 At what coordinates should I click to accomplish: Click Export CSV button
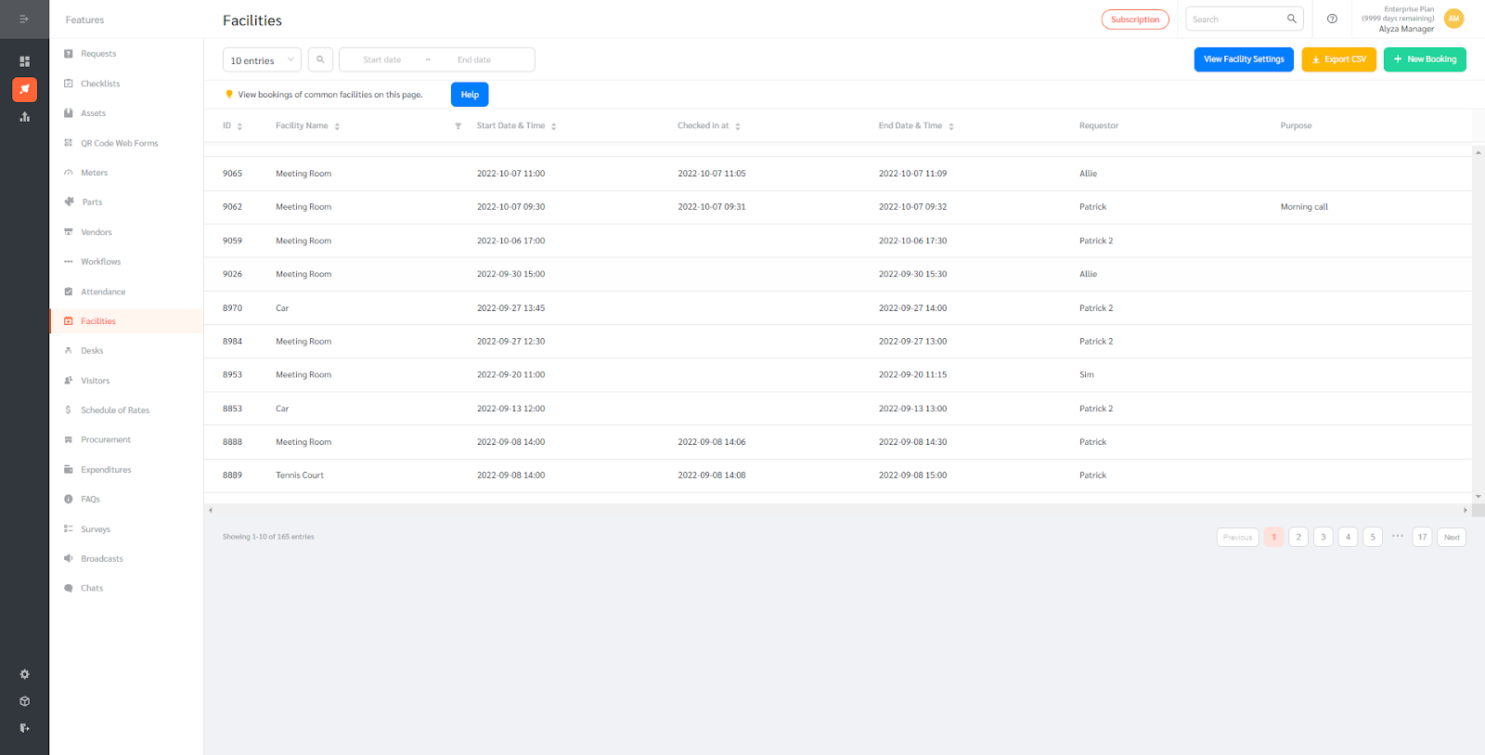pos(1338,59)
